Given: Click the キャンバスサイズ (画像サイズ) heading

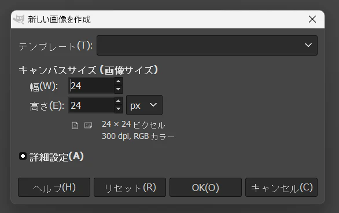Looking at the screenshot, I should click(88, 70).
